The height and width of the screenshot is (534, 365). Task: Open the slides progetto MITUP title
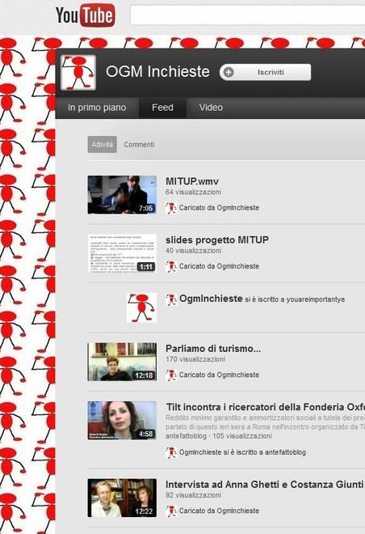click(x=217, y=239)
